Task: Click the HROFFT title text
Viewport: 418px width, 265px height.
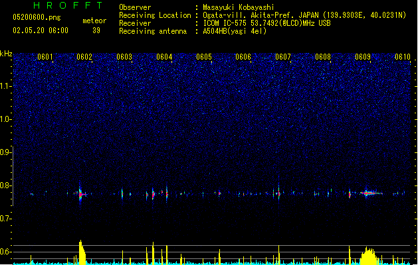Action: (68, 5)
